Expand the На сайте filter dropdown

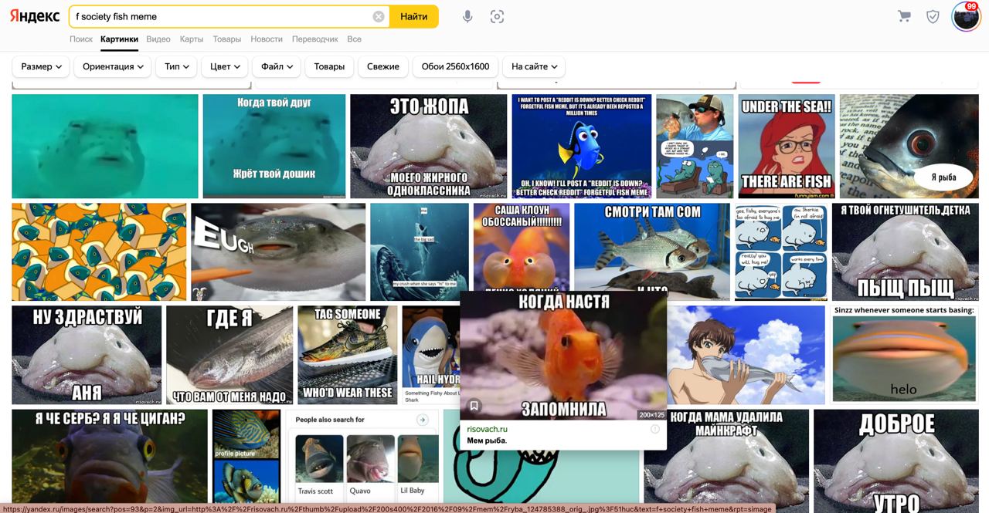coord(534,66)
